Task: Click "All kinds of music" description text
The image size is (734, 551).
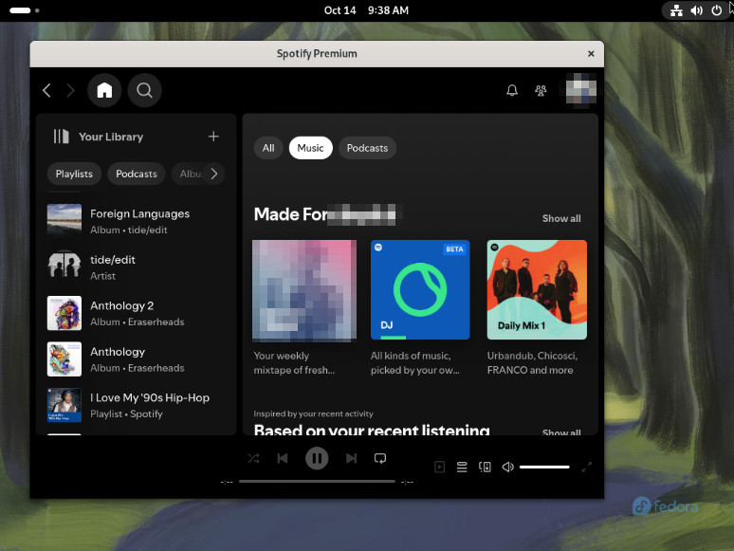Action: [415, 363]
